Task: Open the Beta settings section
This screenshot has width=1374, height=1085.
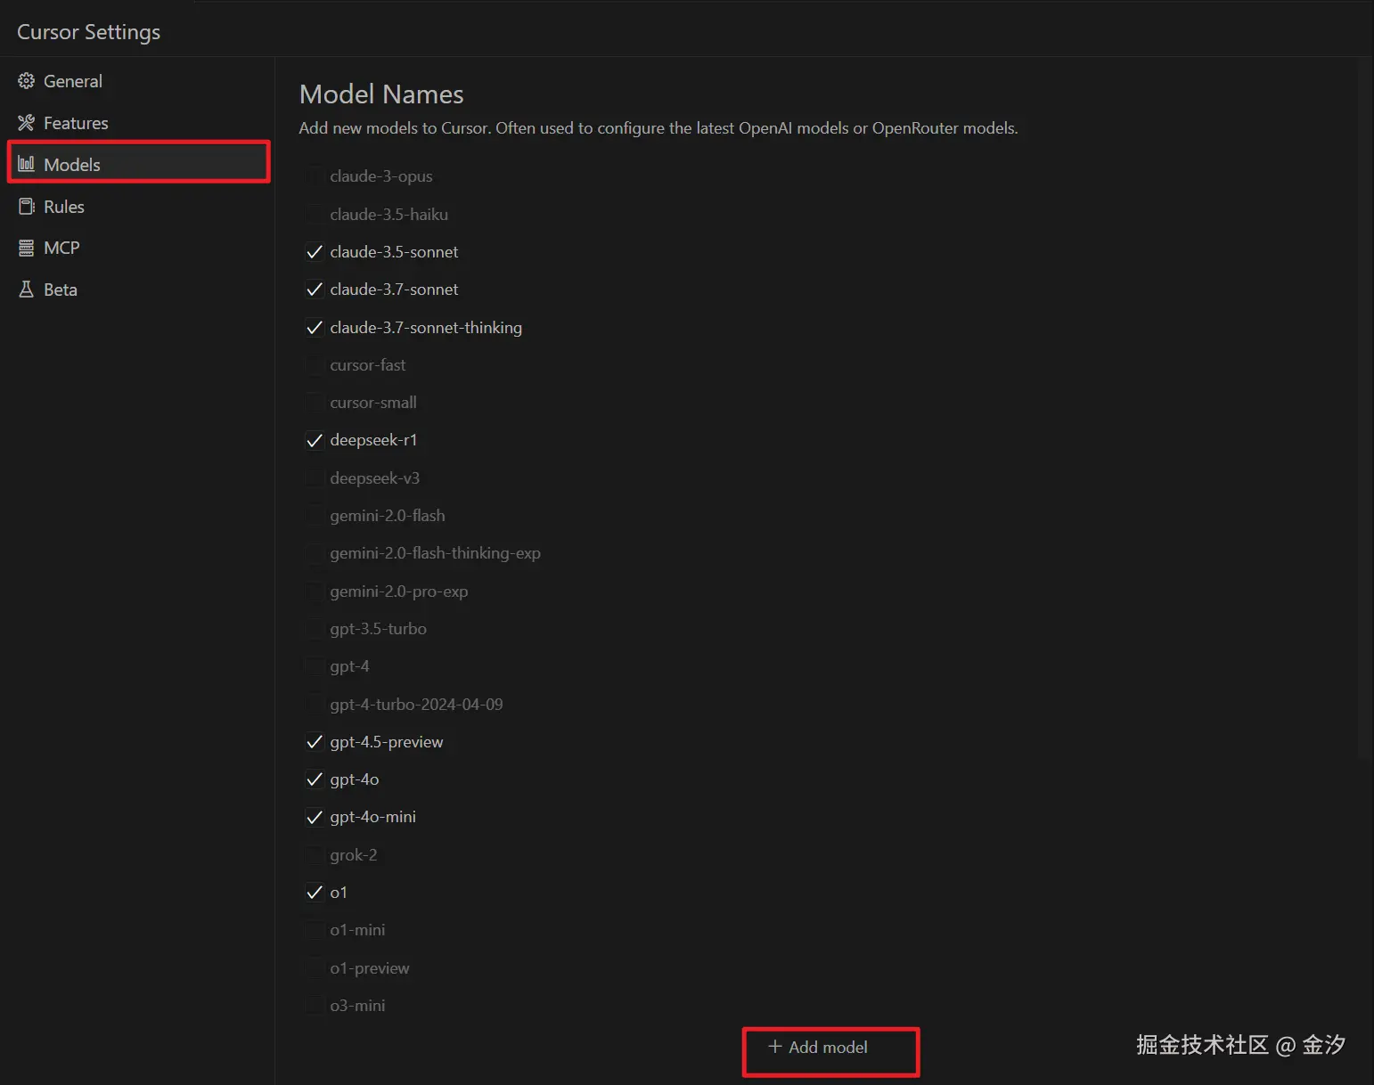Action: tap(138, 290)
